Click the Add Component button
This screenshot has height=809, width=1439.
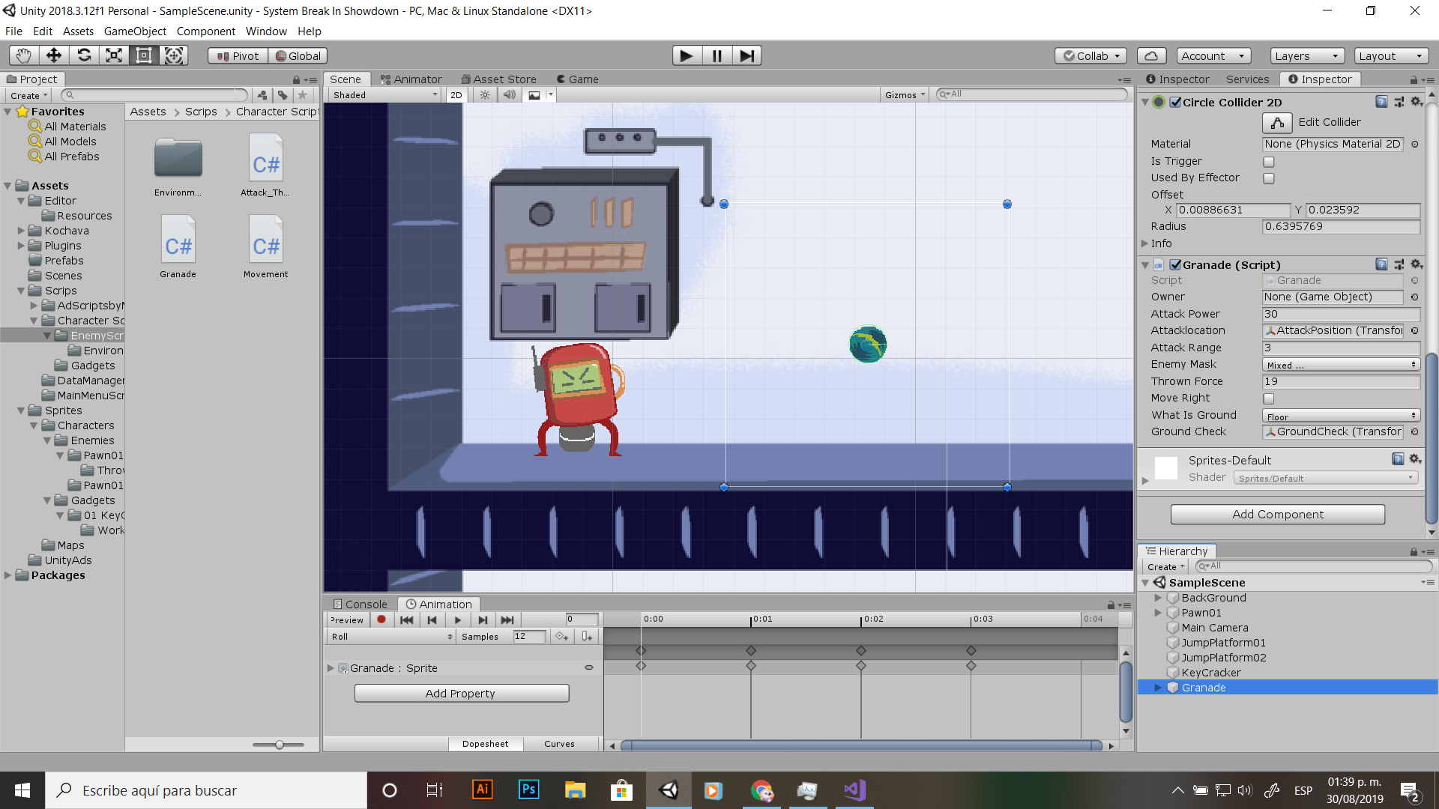[1277, 515]
